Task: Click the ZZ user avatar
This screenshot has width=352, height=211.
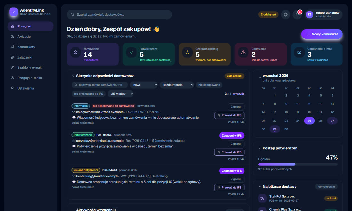Action: click(309, 15)
